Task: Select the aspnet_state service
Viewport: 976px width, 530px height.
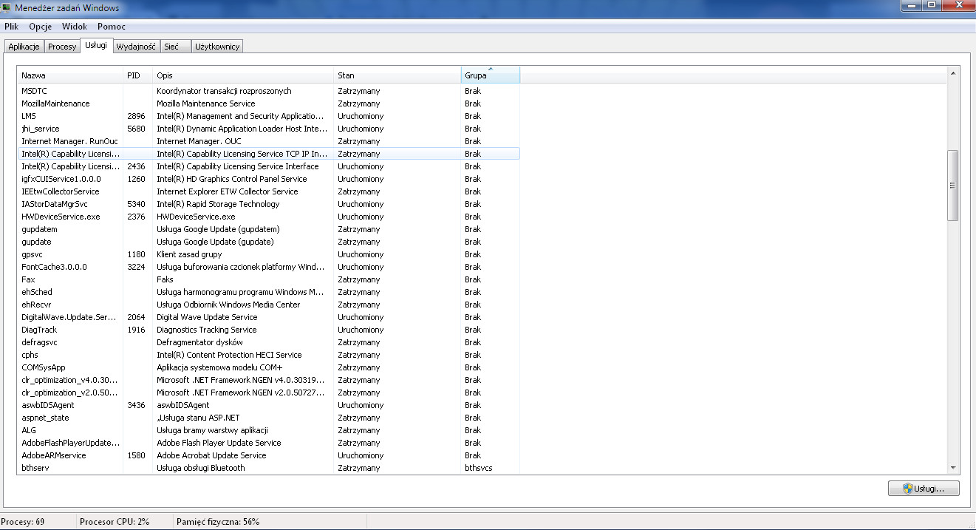Action: [269, 418]
